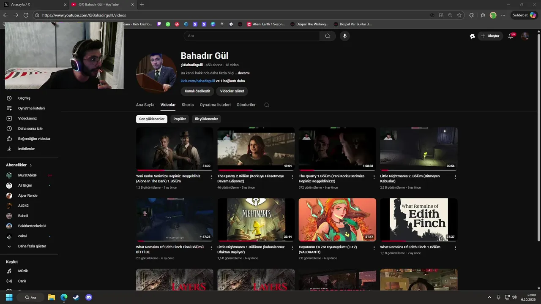
Task: Open Dizipal The Walking bookmark
Action: click(309, 24)
